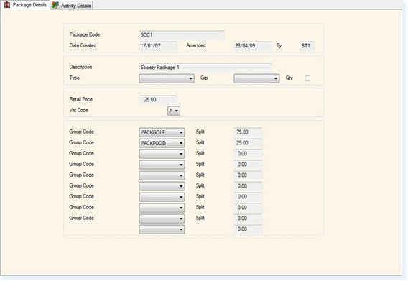408x281 pixels.
Task: Click the Retail Price label
Action: (x=80, y=99)
